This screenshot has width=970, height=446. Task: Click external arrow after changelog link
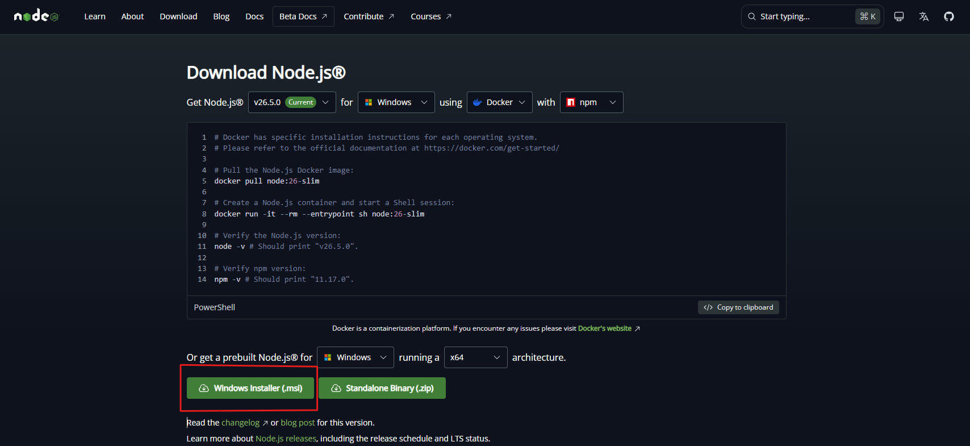click(x=265, y=423)
